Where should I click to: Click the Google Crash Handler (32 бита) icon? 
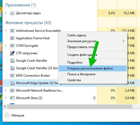click(12, 68)
